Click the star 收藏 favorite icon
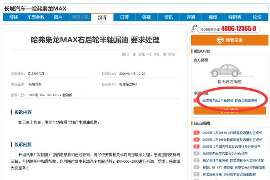270x180 pixels. coord(134,55)
